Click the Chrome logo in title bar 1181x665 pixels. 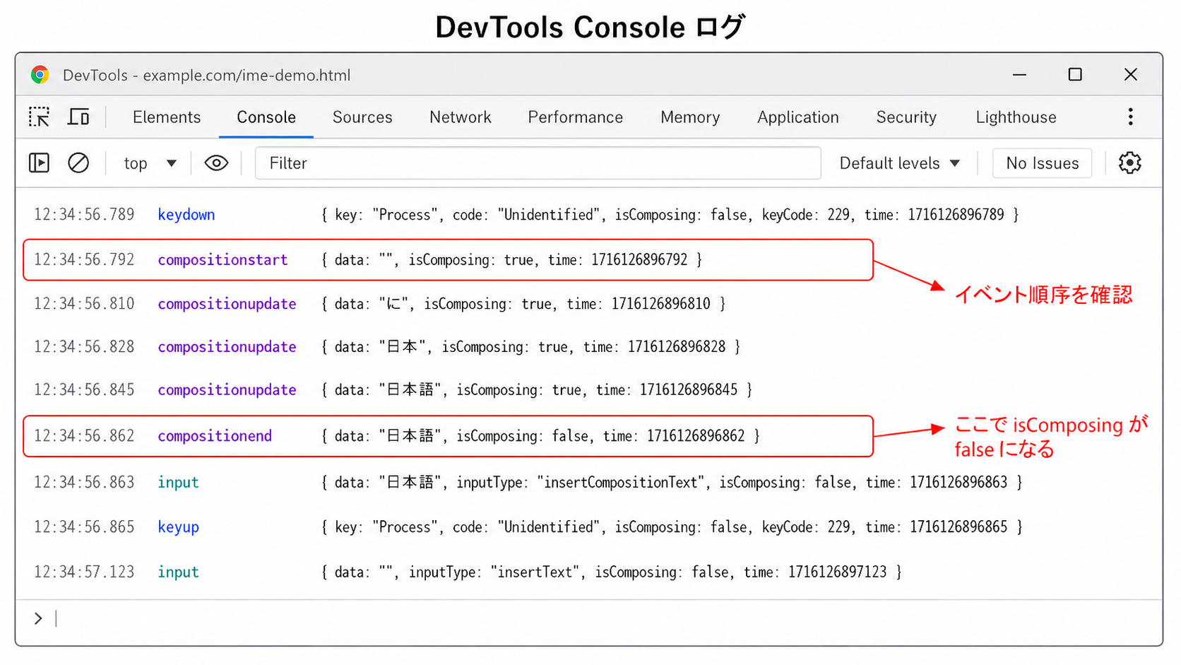(40, 75)
